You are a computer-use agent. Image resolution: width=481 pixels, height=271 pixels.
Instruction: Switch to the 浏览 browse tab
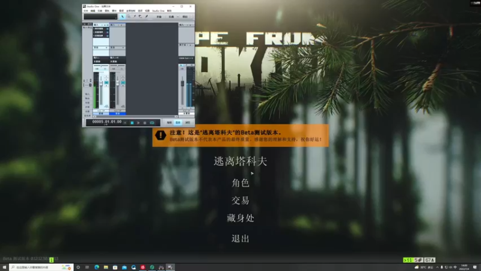[x=188, y=123]
